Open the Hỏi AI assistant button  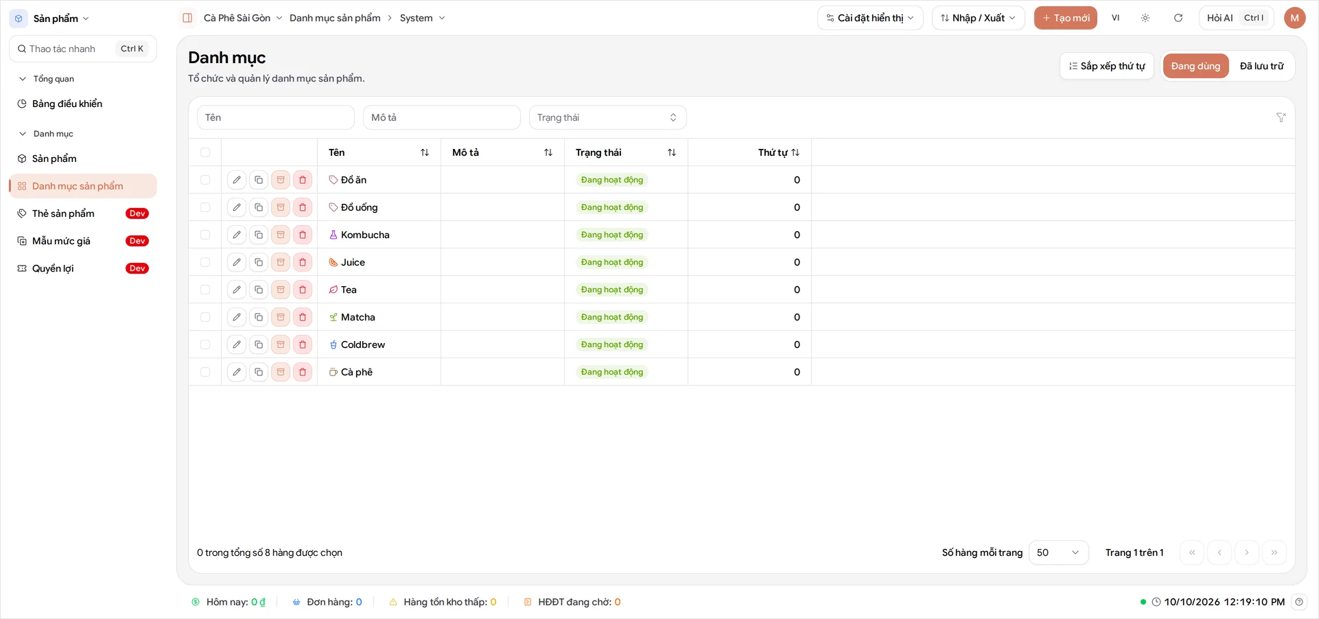1237,18
